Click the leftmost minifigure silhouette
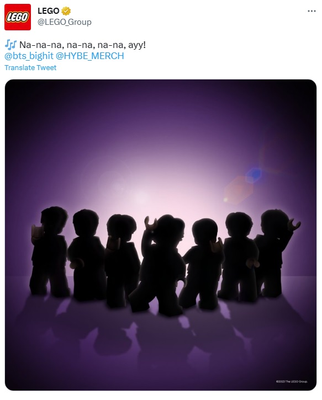 click(49, 251)
